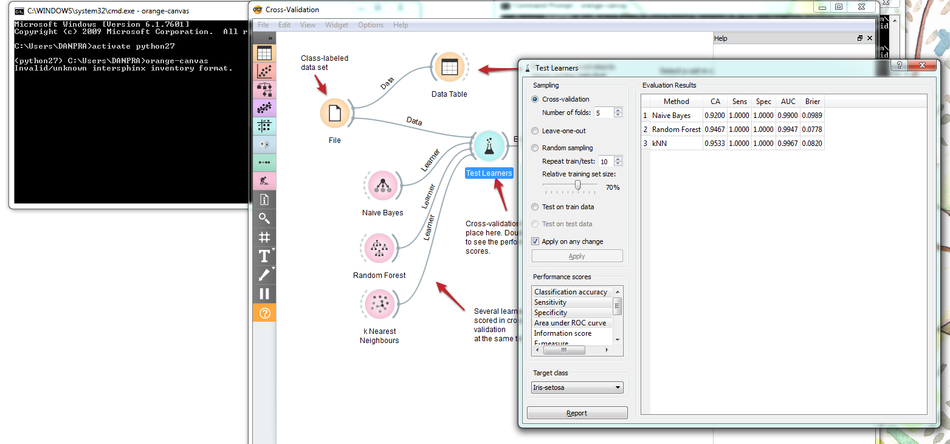Open the orange Help icon in the sidebar
Viewport: 950px width, 444px height.
(x=264, y=314)
